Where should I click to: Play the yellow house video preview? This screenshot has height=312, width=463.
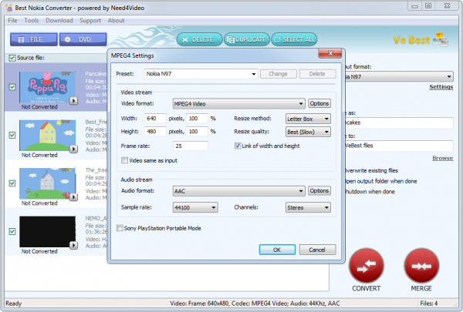pos(73,149)
